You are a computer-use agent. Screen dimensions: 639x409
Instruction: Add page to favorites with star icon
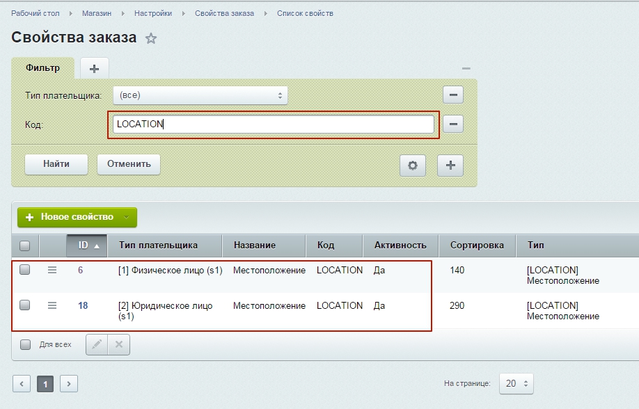151,39
